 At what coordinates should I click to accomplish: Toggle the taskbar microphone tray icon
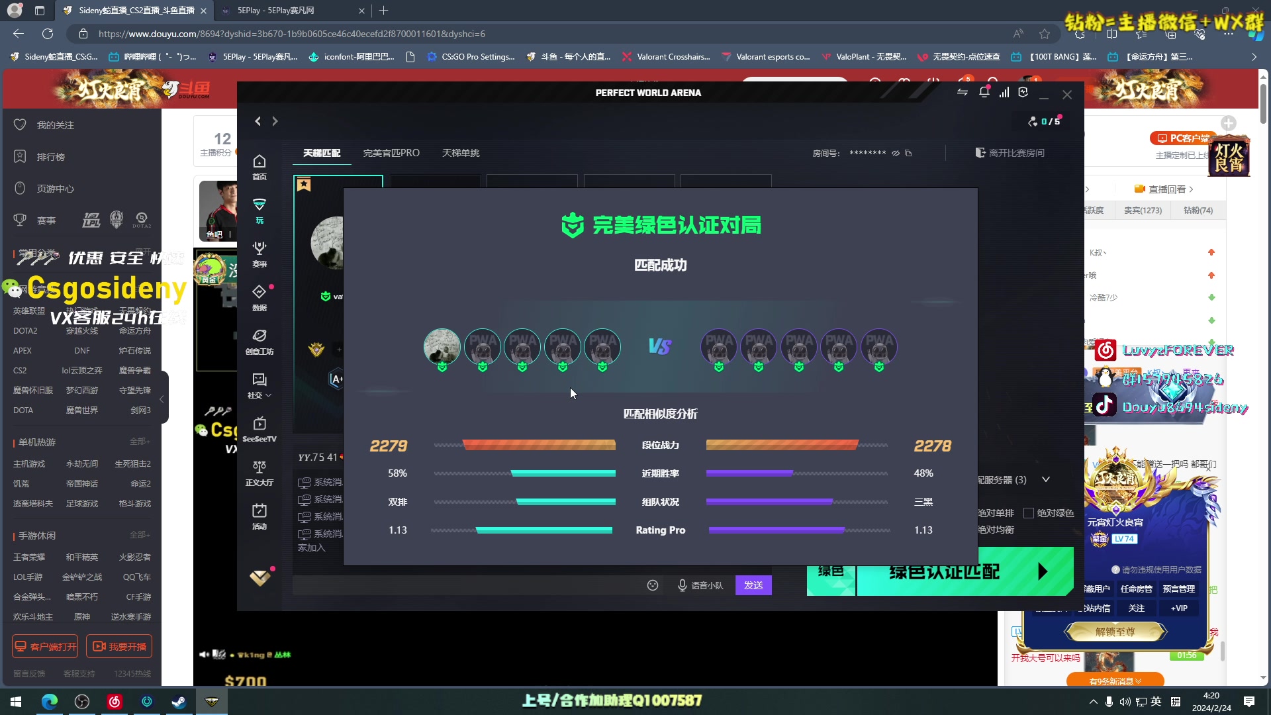[x=1109, y=701]
